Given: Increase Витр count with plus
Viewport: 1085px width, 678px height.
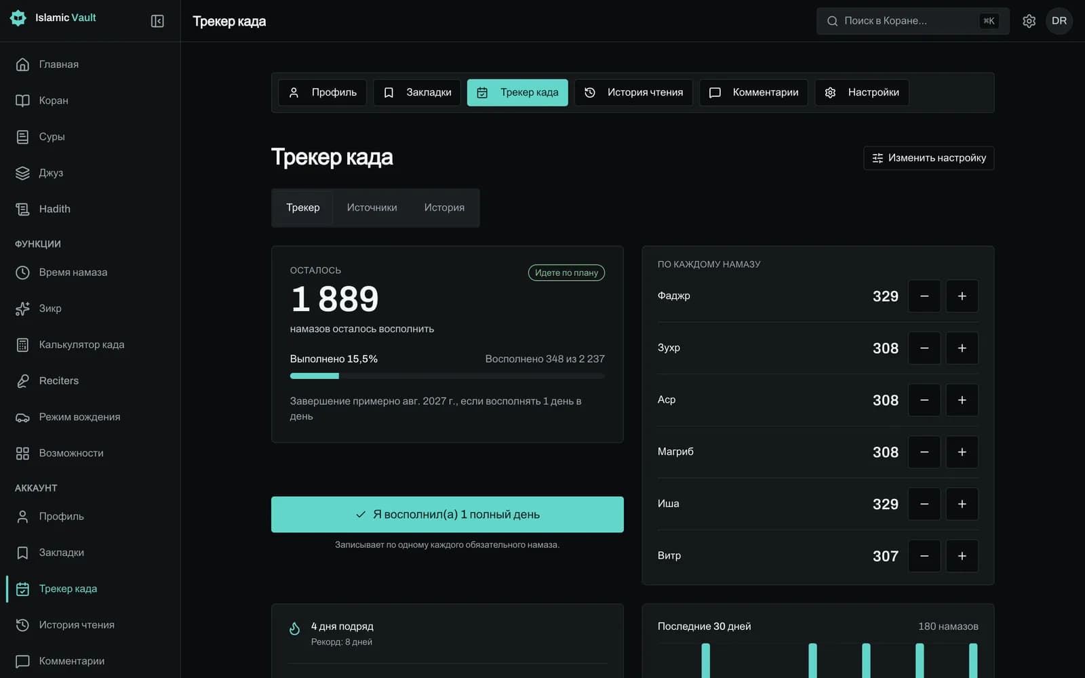Looking at the screenshot, I should [962, 556].
